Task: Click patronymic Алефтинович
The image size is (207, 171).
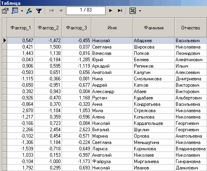Action: [189, 60]
